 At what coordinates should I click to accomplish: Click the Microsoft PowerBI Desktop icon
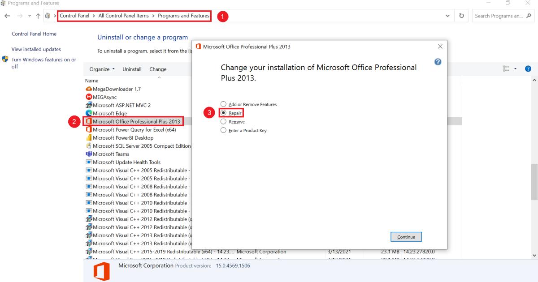(89, 138)
